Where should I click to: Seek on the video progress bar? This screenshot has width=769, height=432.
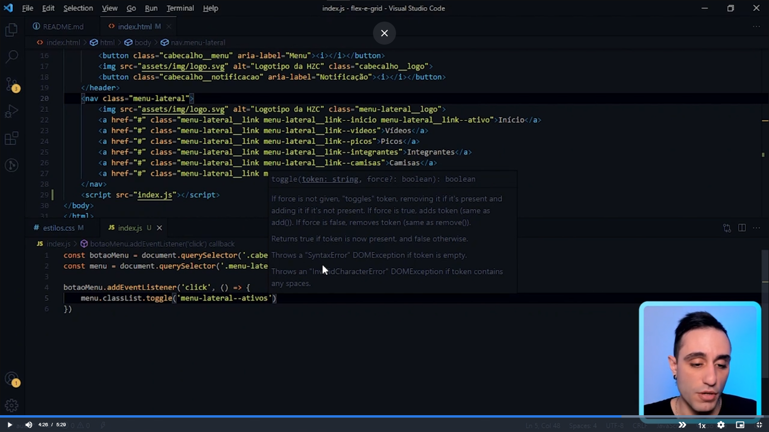point(384,416)
